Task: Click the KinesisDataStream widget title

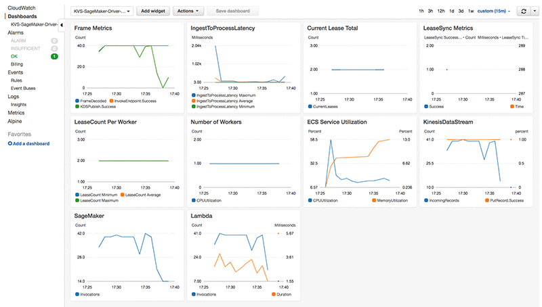Action: click(x=448, y=122)
